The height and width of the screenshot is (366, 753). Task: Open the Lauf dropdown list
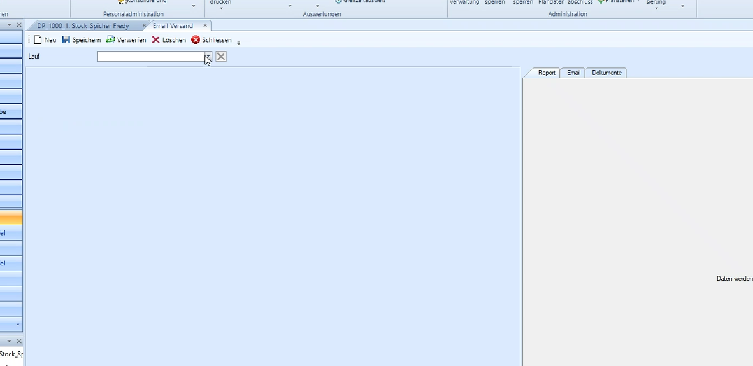pos(208,57)
